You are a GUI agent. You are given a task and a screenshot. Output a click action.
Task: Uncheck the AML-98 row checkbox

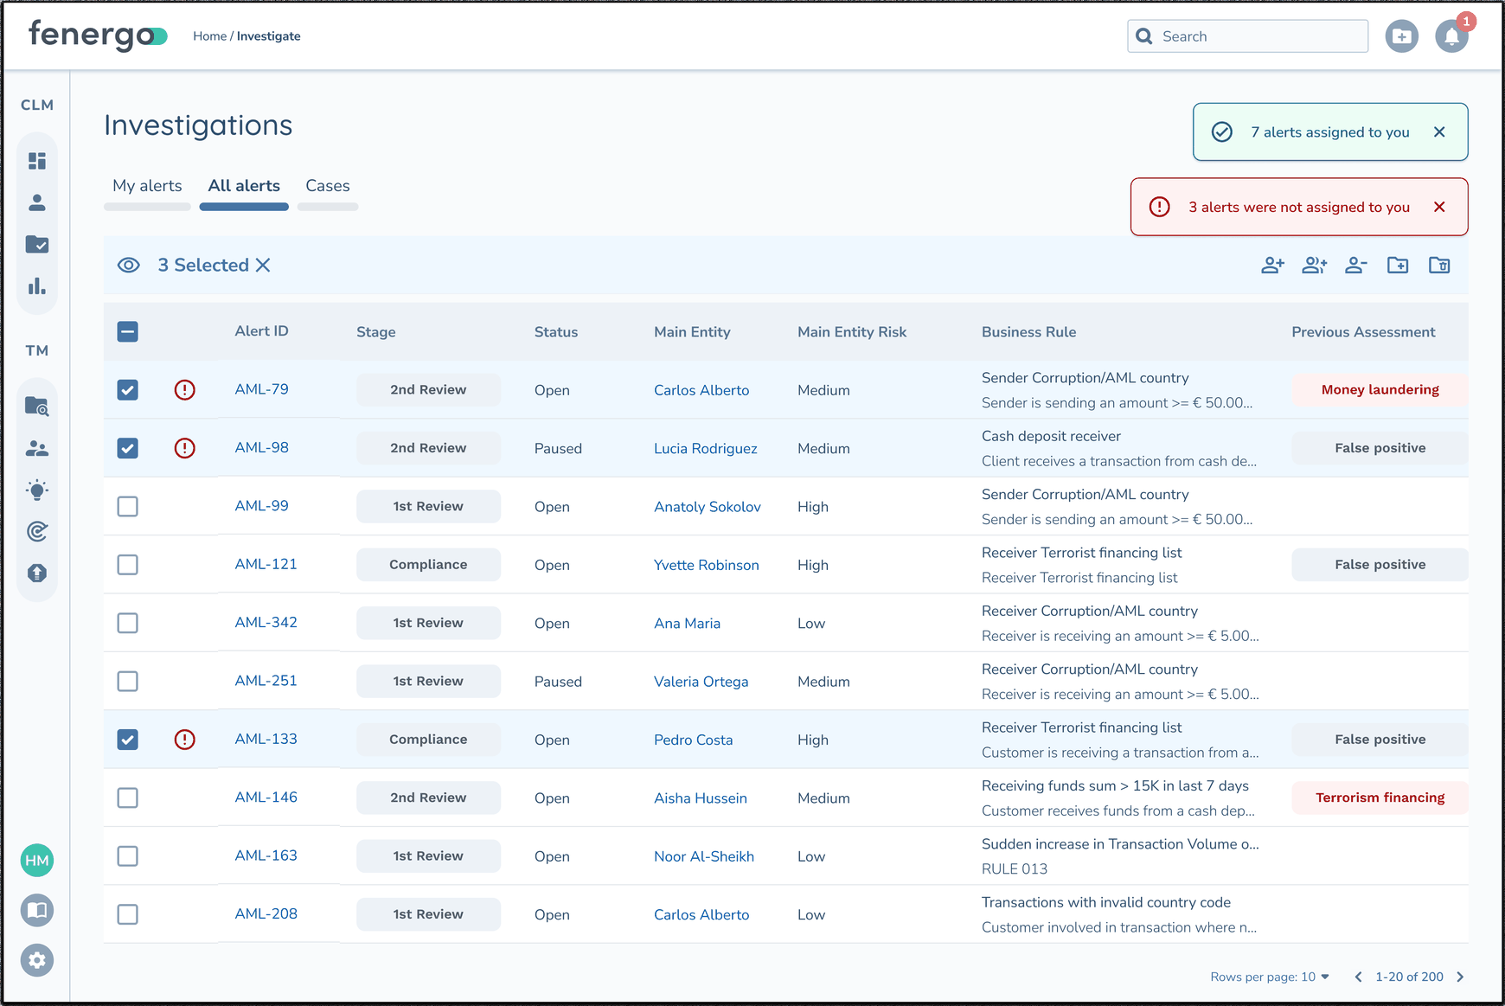point(128,448)
